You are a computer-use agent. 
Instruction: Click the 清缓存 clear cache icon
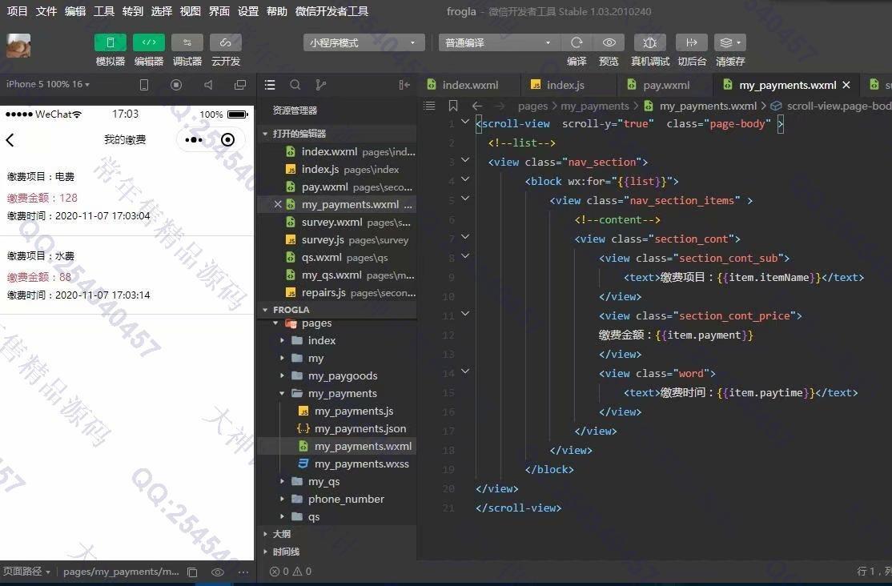730,42
